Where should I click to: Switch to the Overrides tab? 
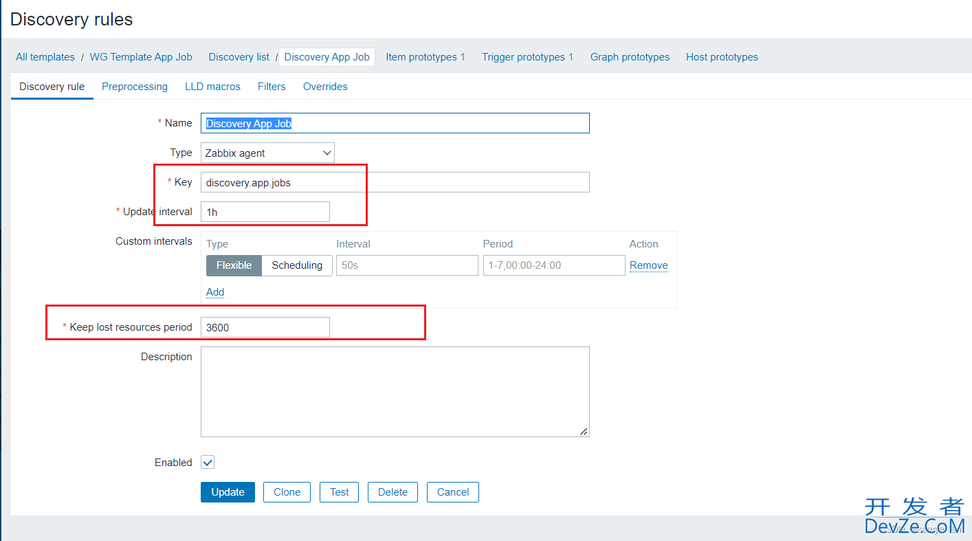click(x=325, y=87)
